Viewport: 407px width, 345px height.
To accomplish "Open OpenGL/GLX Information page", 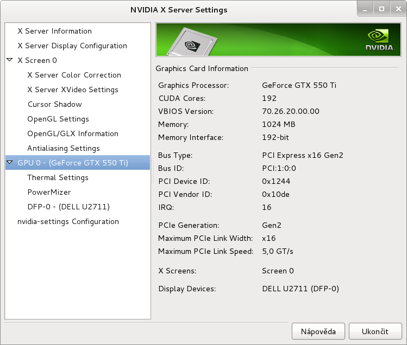I will (73, 134).
